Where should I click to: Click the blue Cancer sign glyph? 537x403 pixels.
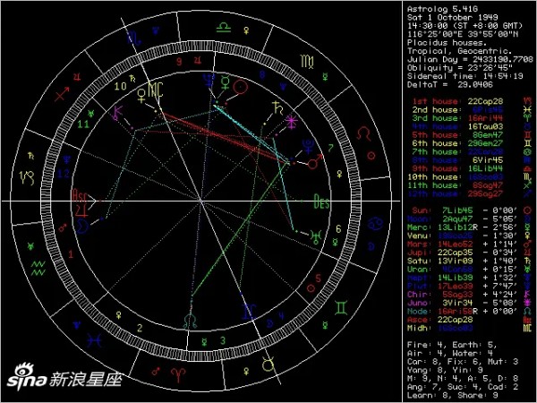375,223
